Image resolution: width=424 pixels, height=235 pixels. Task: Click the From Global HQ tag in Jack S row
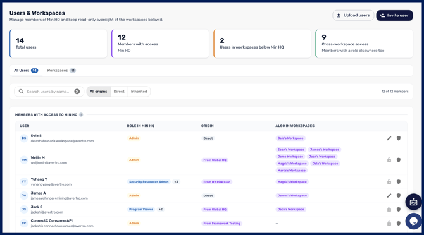[x=215, y=209]
